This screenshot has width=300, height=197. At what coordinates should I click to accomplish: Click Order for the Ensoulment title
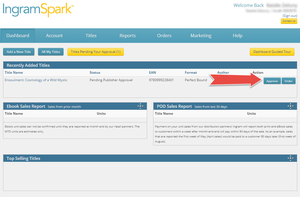click(288, 81)
